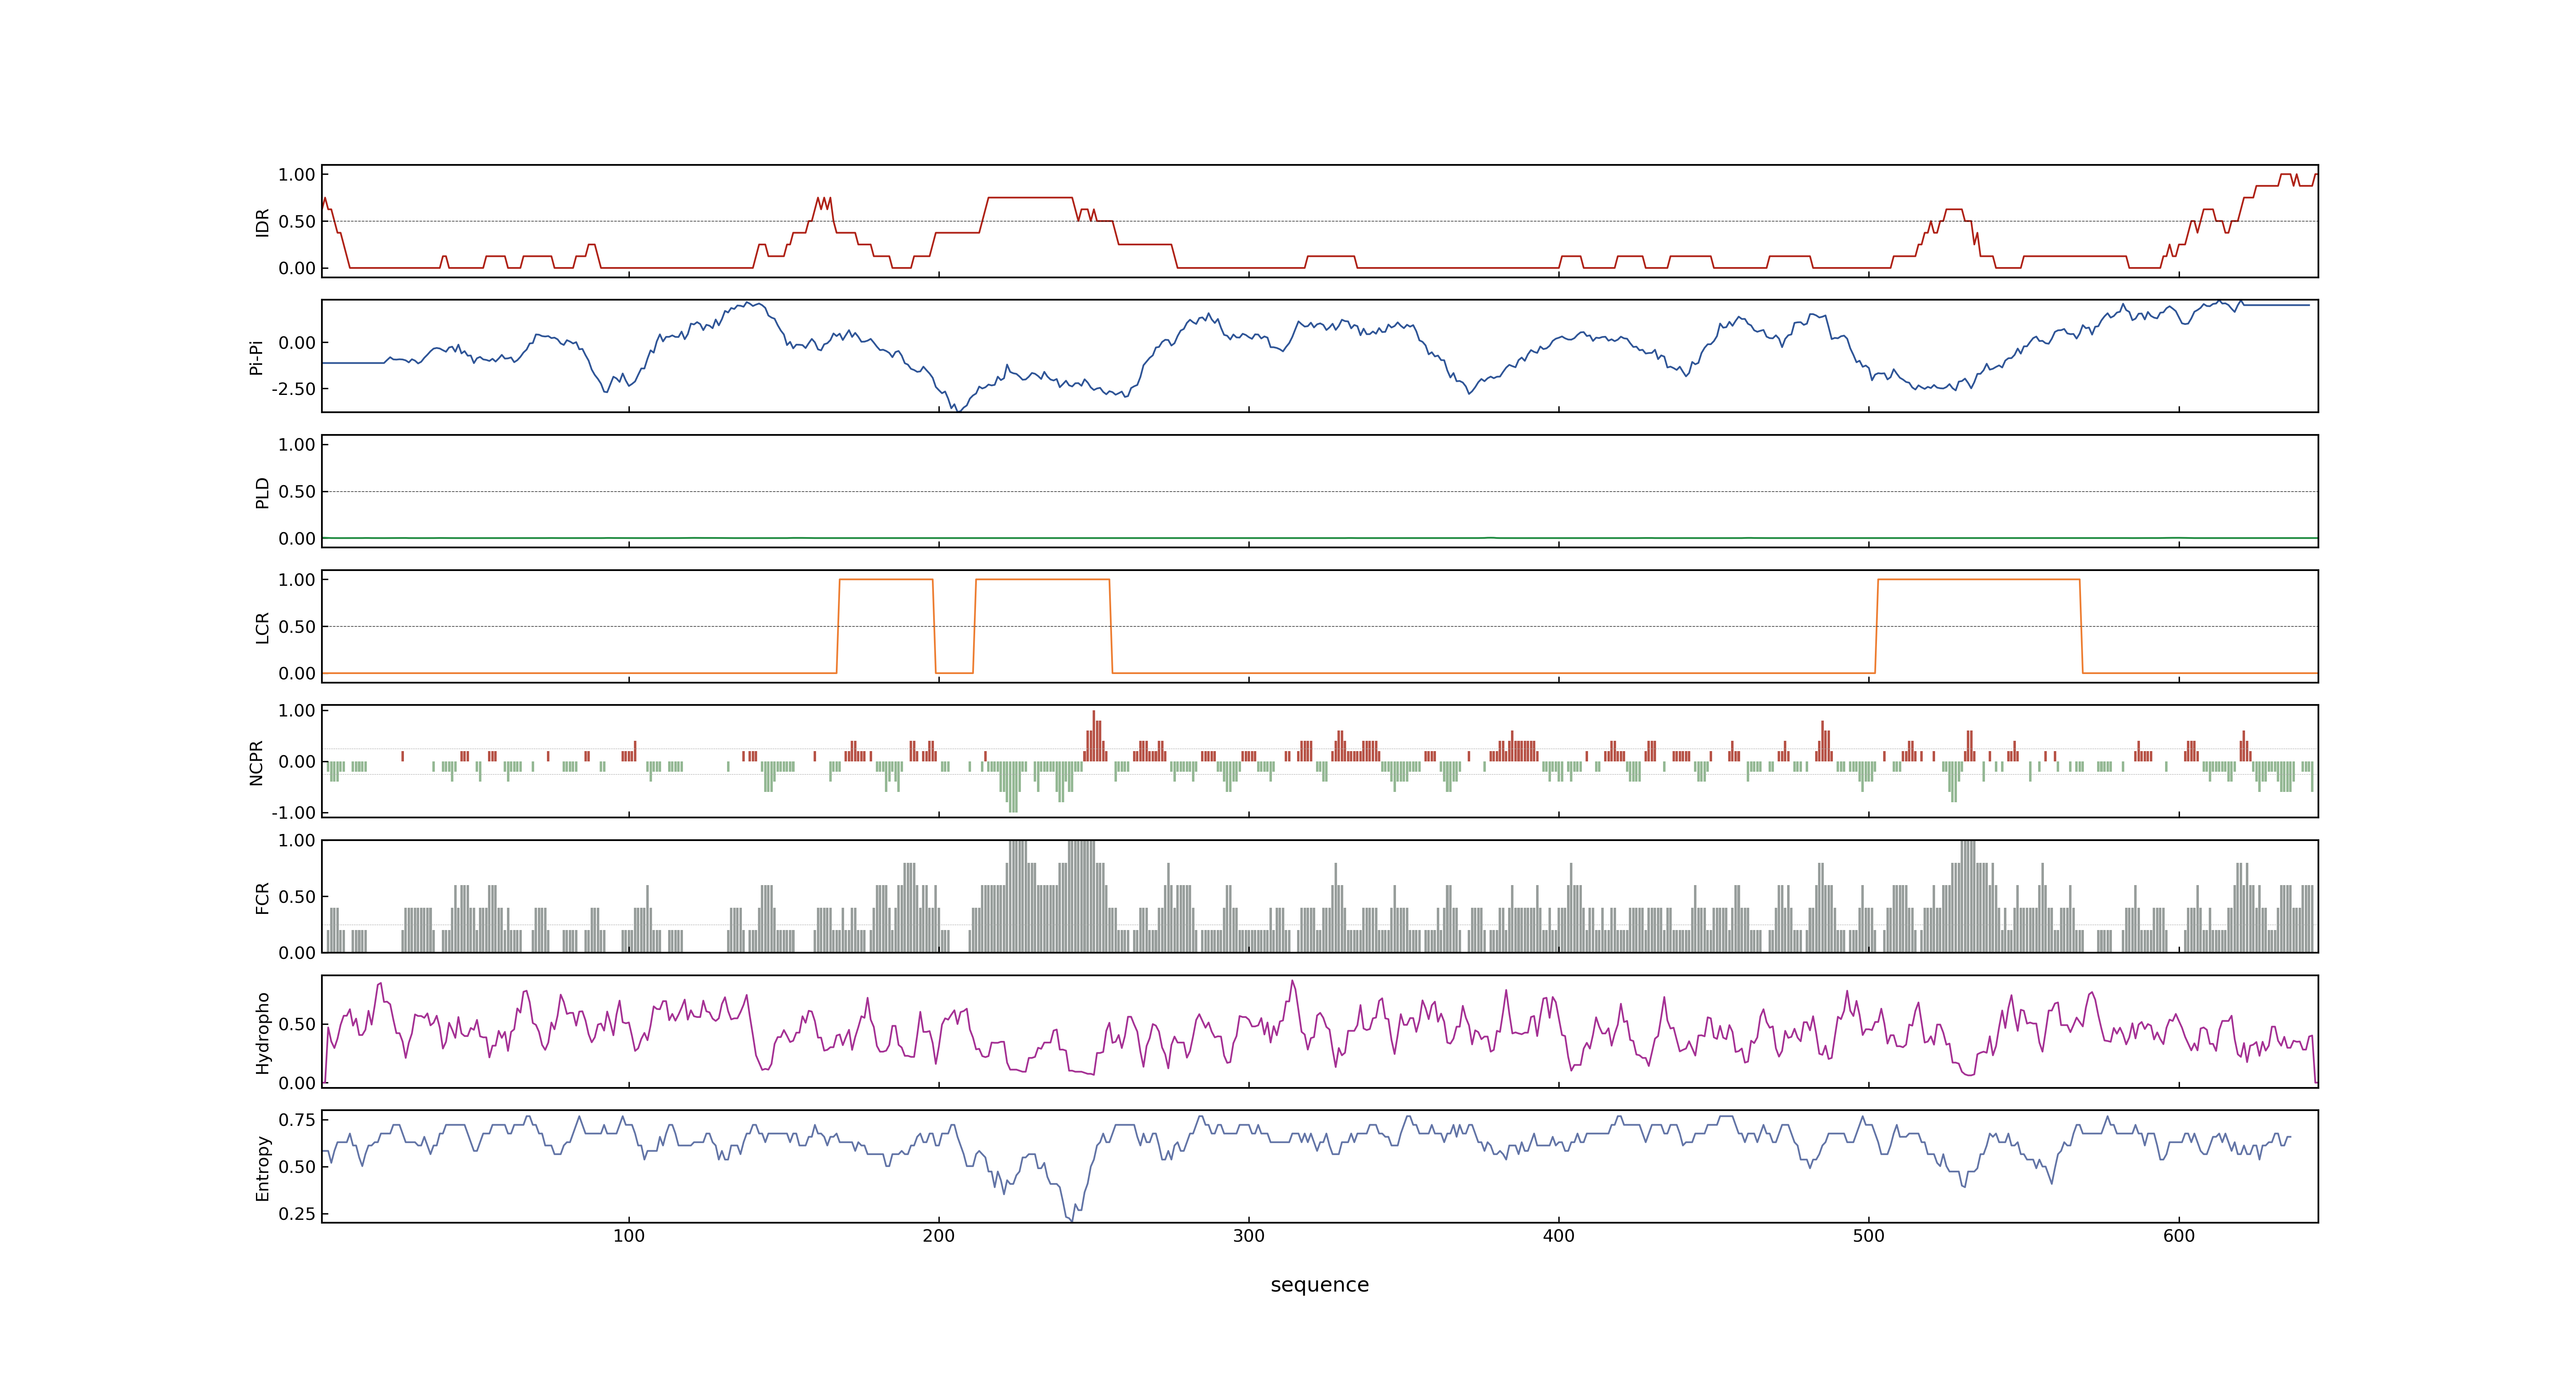Click the Pi-Pi y-axis label
Screen dimensions: 2576x1374
click(256, 357)
